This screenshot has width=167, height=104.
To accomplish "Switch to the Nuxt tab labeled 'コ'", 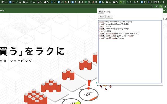I will (x=129, y=2).
